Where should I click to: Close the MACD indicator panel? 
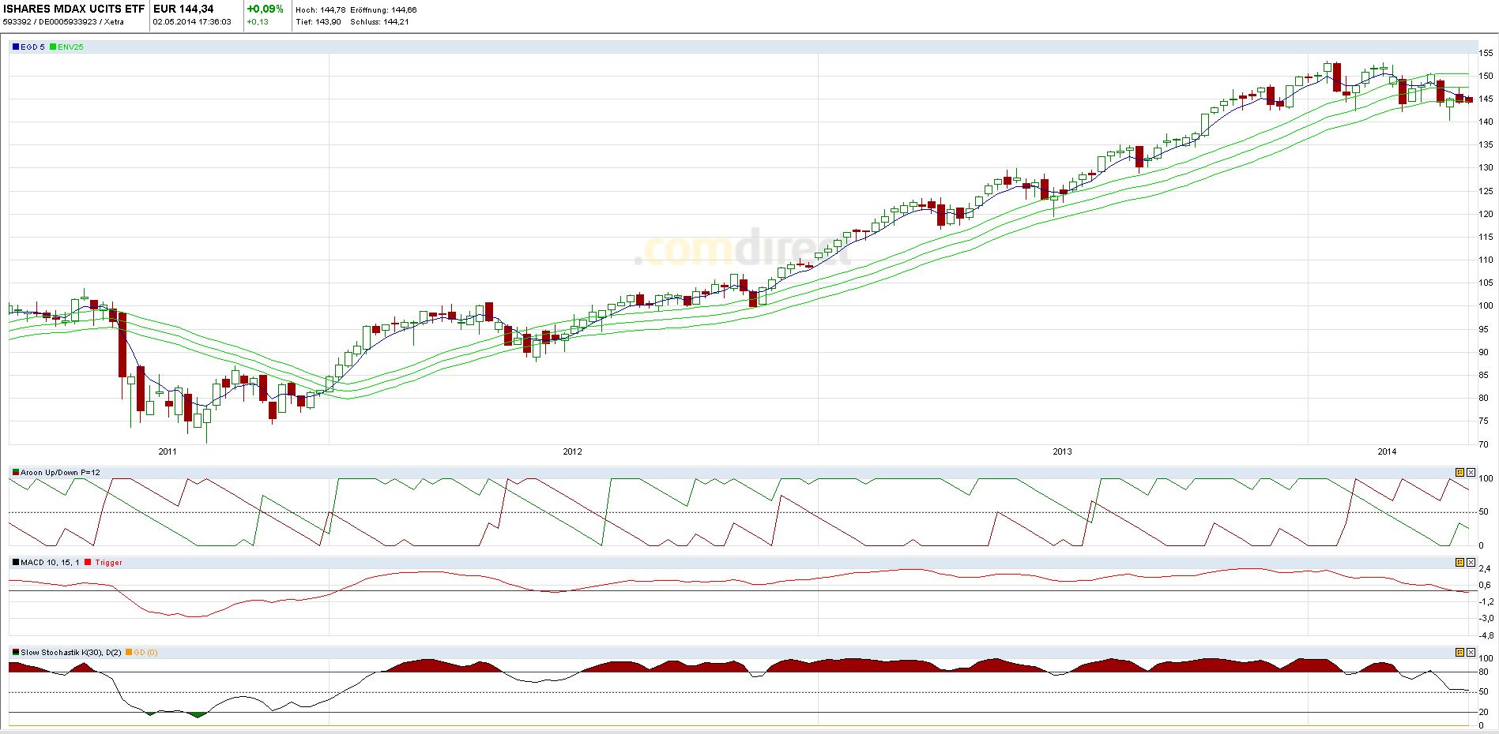[x=1471, y=562]
